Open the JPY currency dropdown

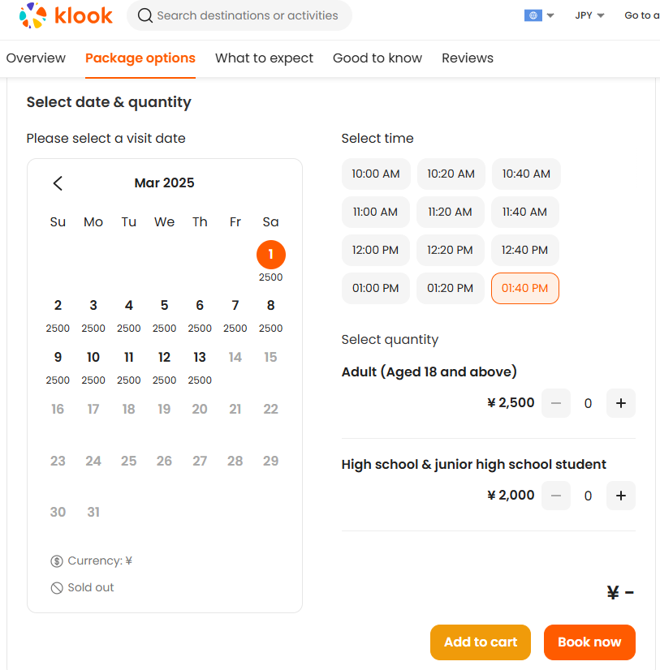tap(589, 15)
